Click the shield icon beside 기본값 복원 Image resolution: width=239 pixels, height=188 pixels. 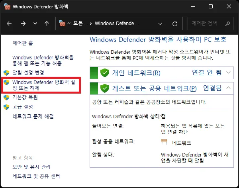pyautogui.click(x=6, y=98)
